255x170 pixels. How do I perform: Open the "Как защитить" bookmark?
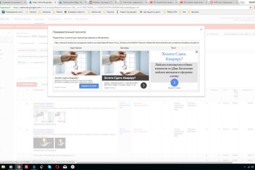tap(151, 12)
